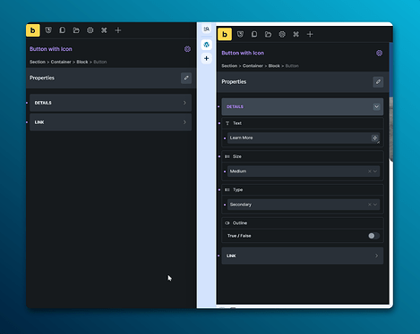Select the Section breadcrumb in the expanded-Details panel

229,66
